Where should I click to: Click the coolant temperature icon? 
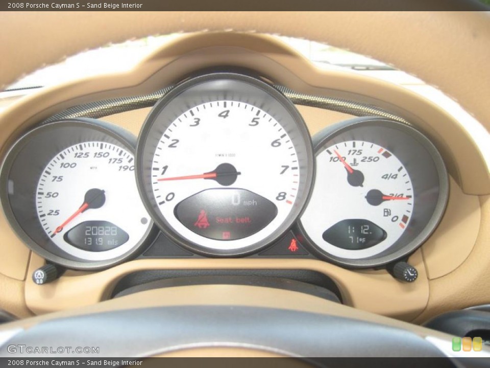pyautogui.click(x=354, y=163)
